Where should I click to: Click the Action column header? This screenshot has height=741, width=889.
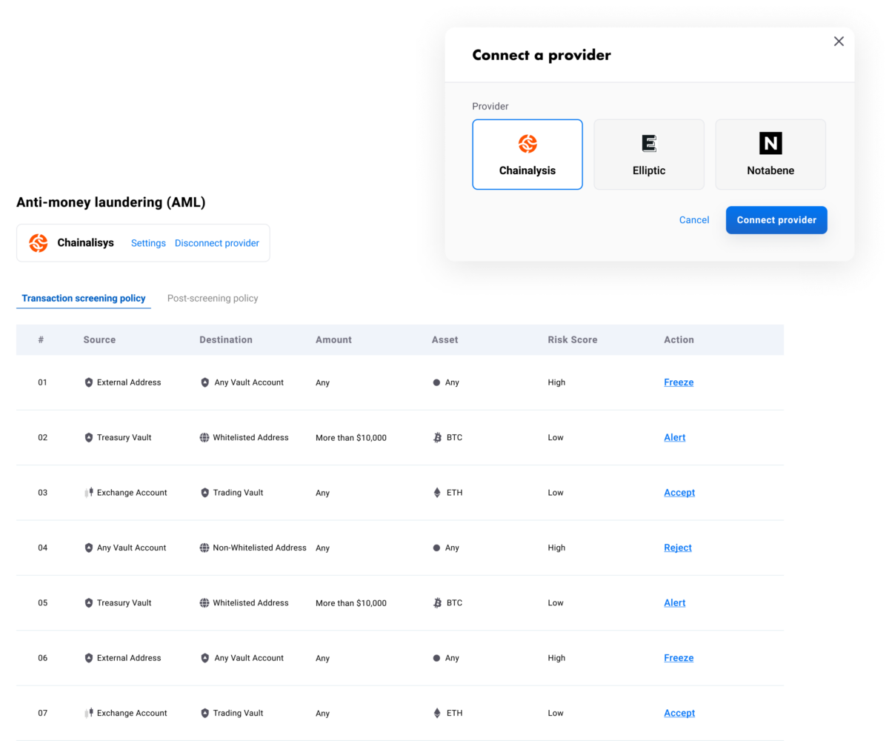(x=679, y=339)
